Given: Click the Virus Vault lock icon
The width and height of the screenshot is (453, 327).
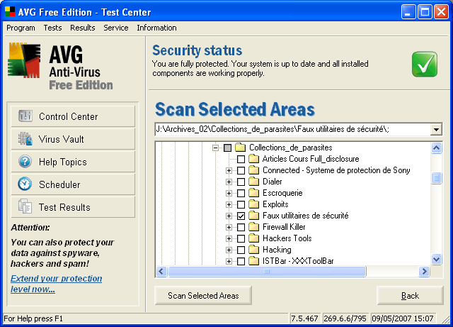Looking at the screenshot, I should 25,139.
